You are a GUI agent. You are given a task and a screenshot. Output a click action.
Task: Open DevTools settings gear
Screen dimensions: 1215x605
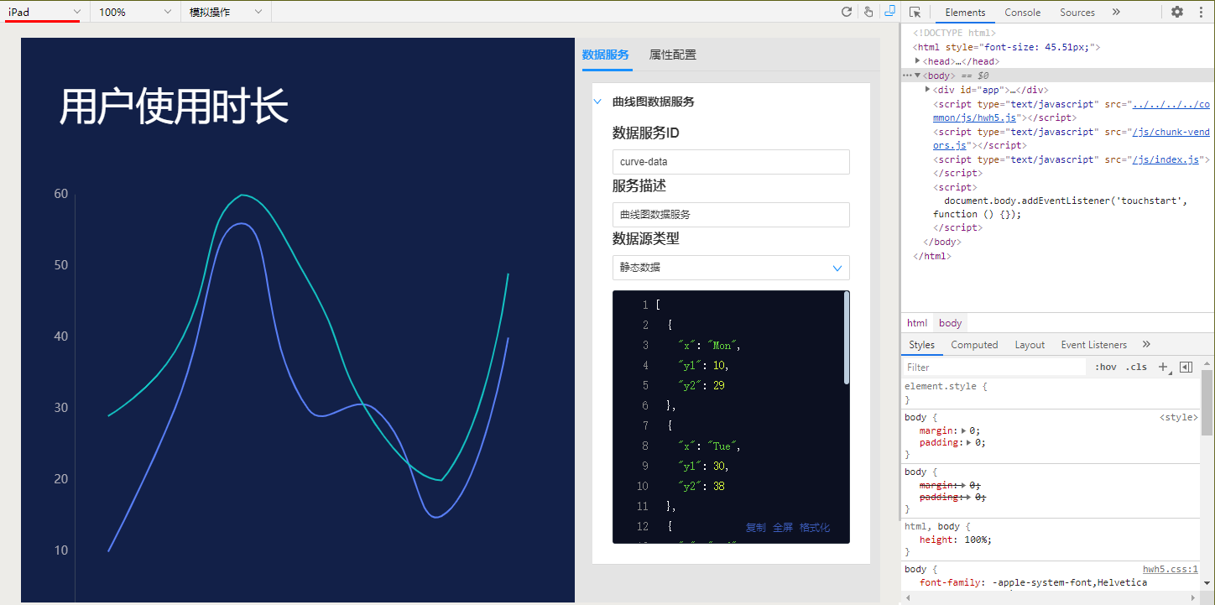1177,12
